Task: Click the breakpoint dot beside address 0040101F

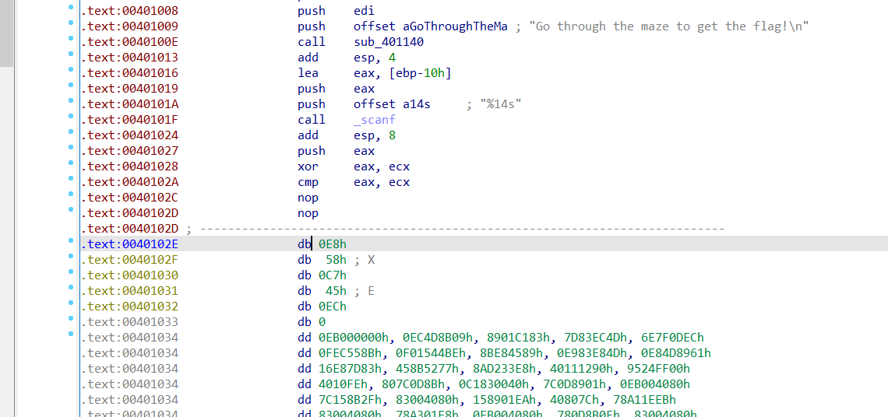Action: point(70,117)
